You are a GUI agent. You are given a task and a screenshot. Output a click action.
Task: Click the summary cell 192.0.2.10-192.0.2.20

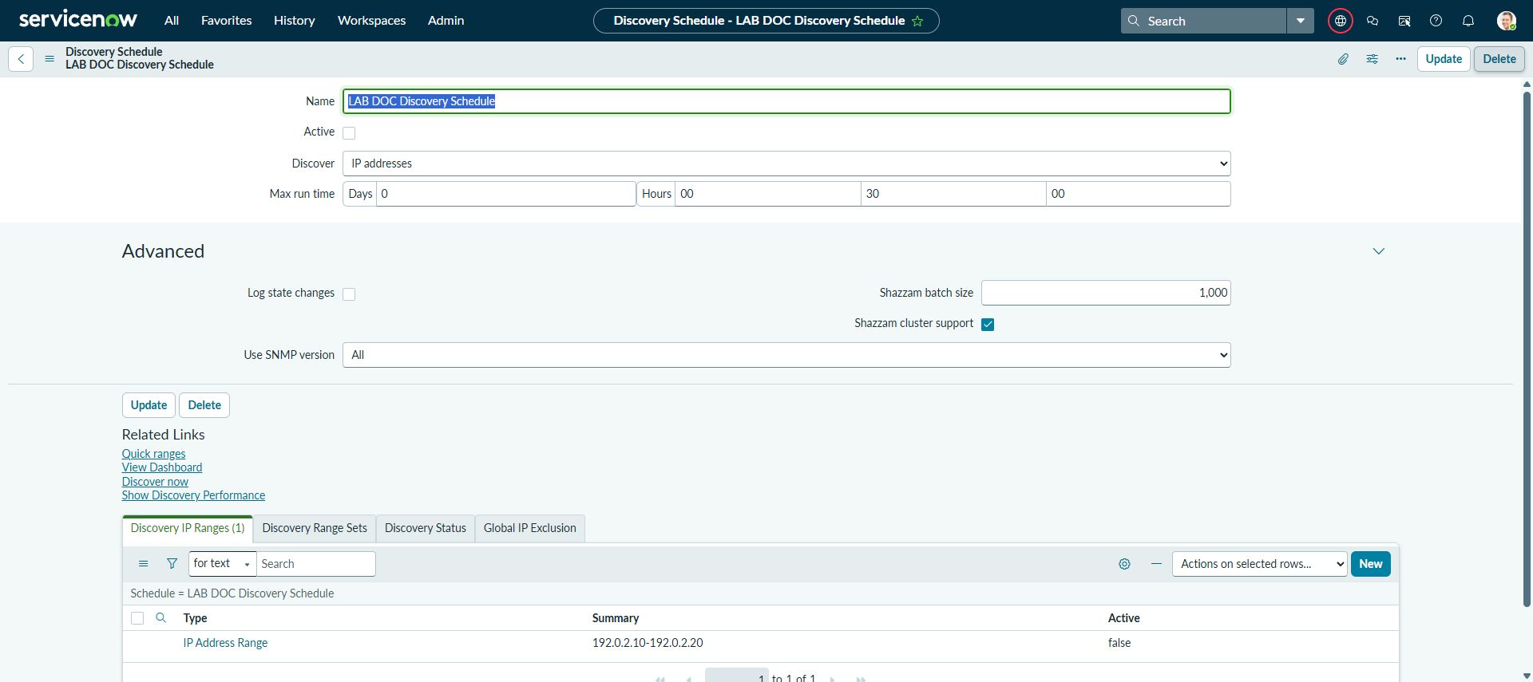648,643
